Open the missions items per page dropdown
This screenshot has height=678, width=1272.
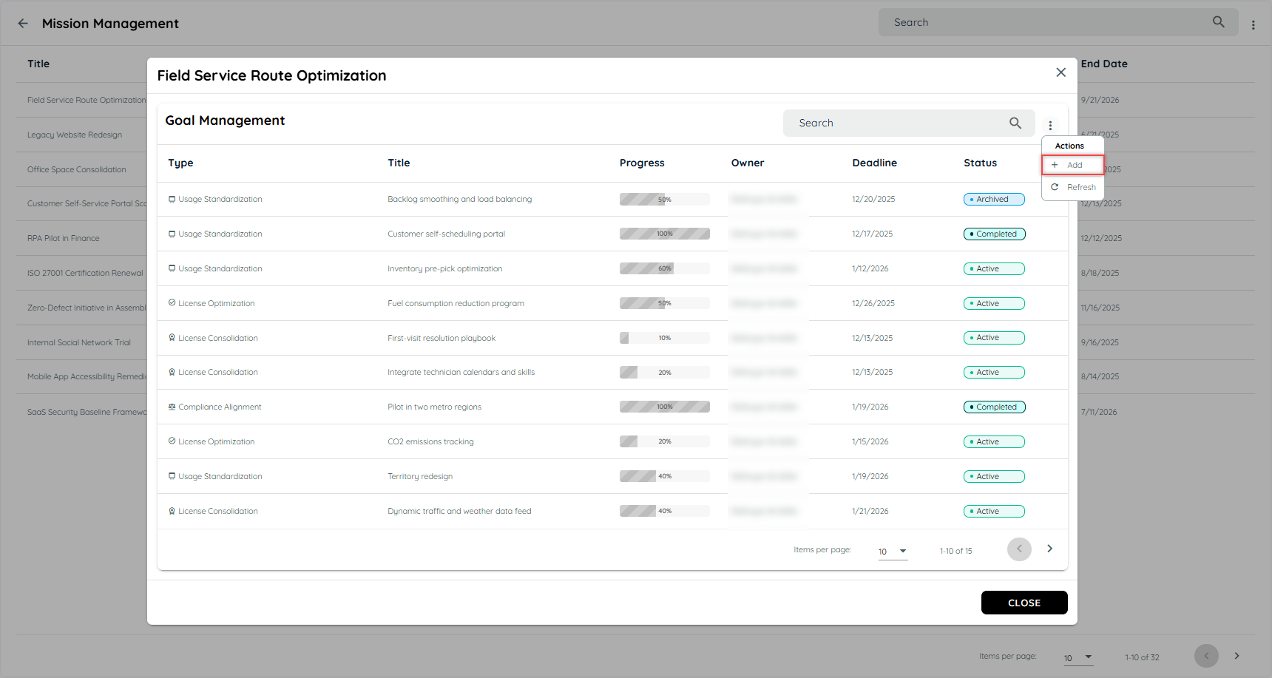point(1078,657)
